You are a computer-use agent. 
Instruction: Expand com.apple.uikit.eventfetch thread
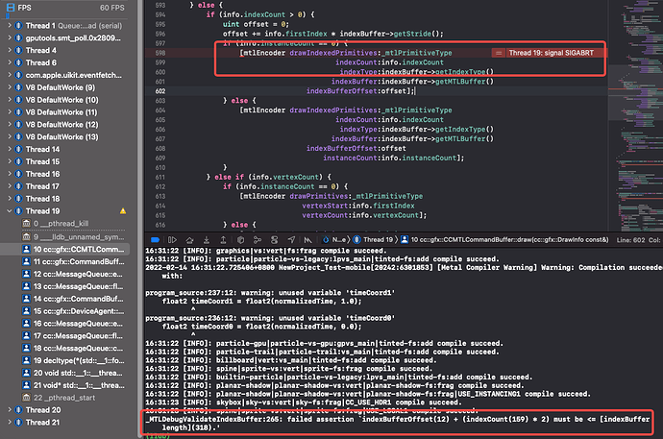coord(10,75)
